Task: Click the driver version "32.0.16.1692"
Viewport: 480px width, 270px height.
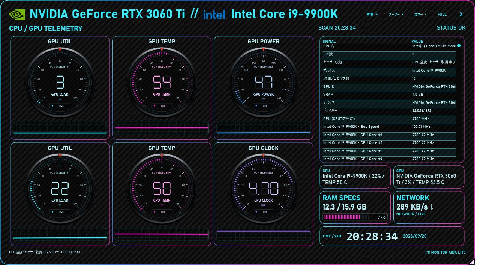Action: point(422,111)
